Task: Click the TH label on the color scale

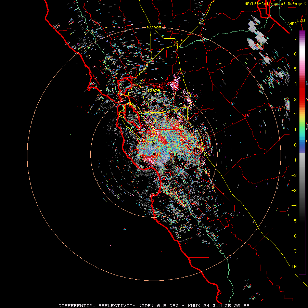Action: [294, 266]
